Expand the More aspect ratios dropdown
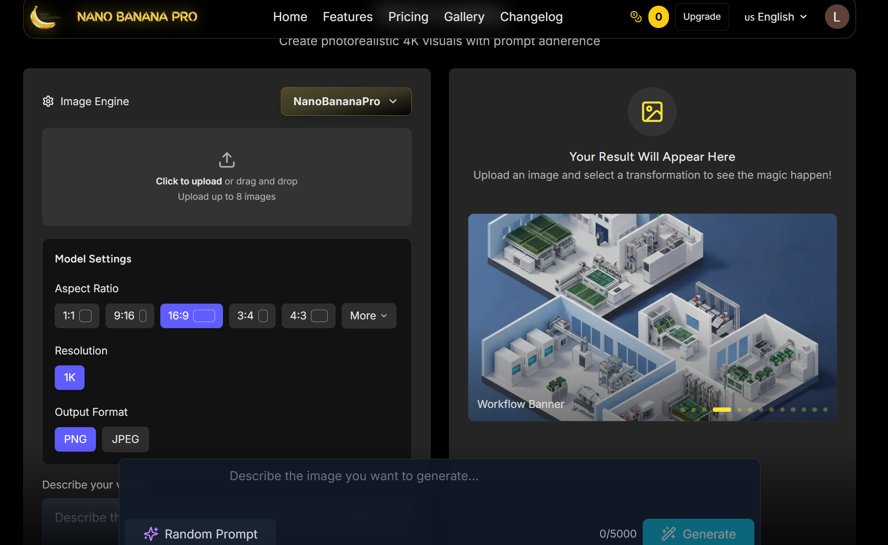The height and width of the screenshot is (545, 888). click(368, 315)
